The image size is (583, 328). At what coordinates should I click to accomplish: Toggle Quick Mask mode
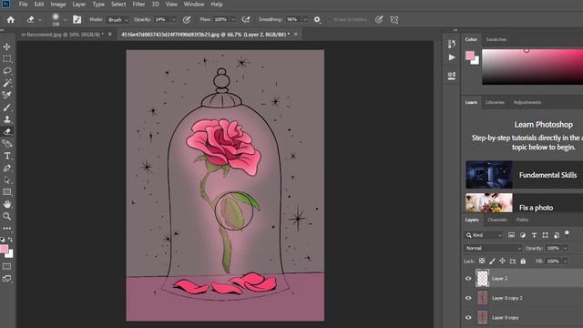6,266
